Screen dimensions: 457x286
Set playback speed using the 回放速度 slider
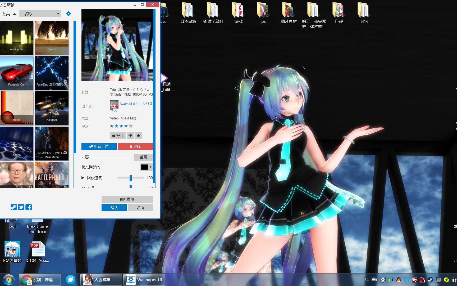130,178
